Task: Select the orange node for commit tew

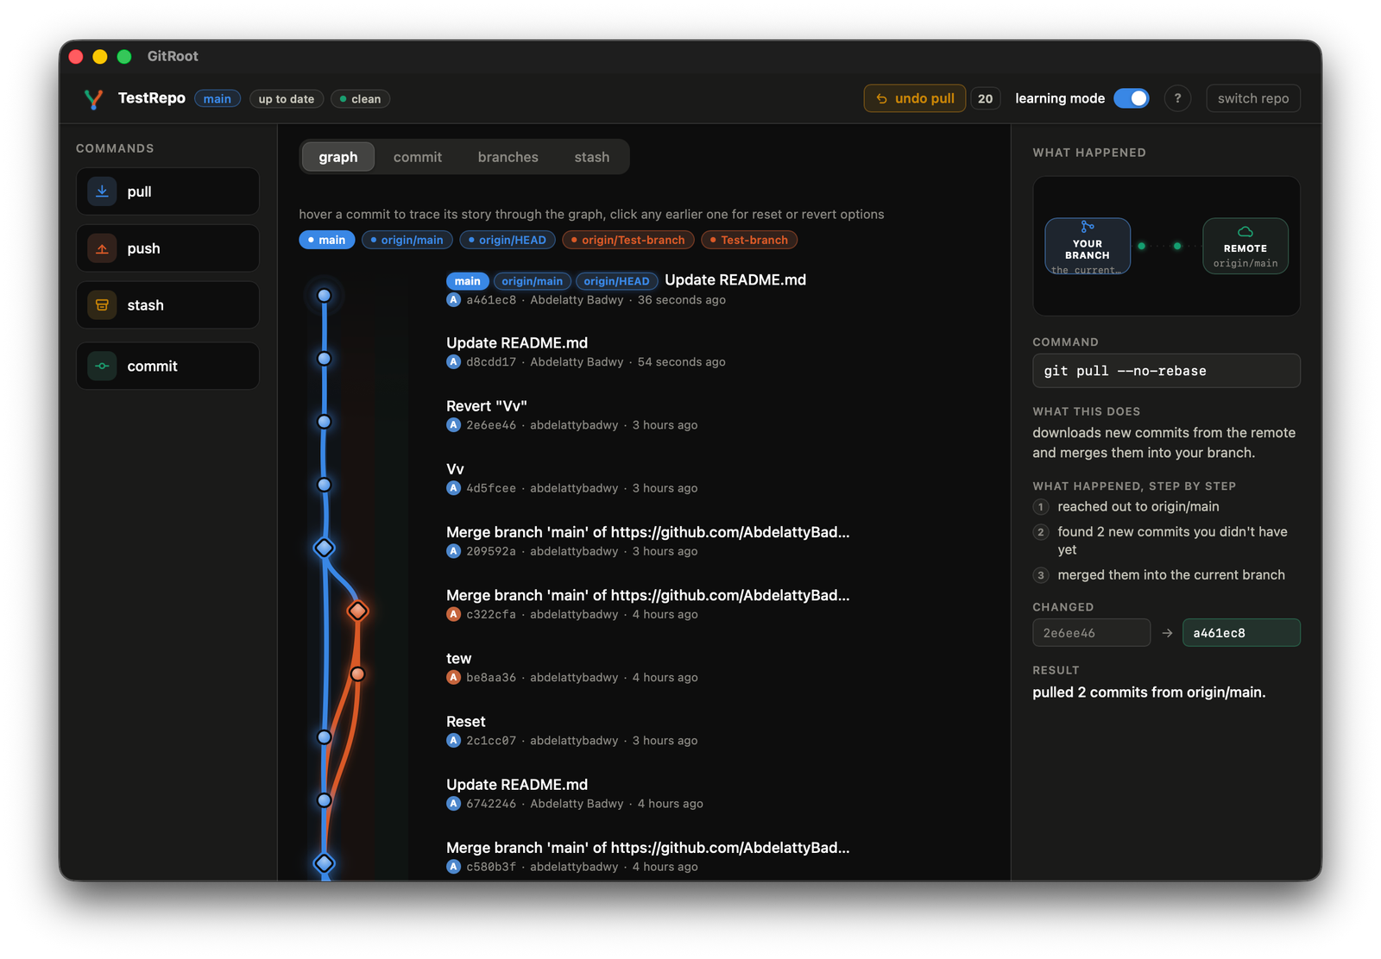Action: [357, 674]
